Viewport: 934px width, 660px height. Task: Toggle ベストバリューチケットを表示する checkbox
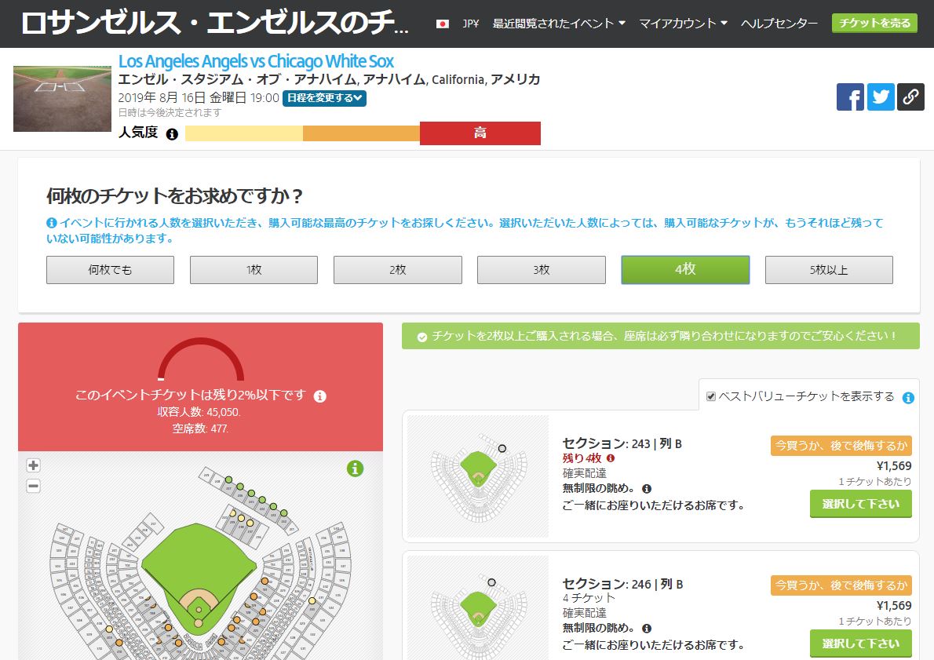click(710, 397)
